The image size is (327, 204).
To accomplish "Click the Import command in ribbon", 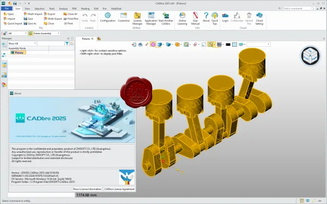I will pyautogui.click(x=9, y=18).
